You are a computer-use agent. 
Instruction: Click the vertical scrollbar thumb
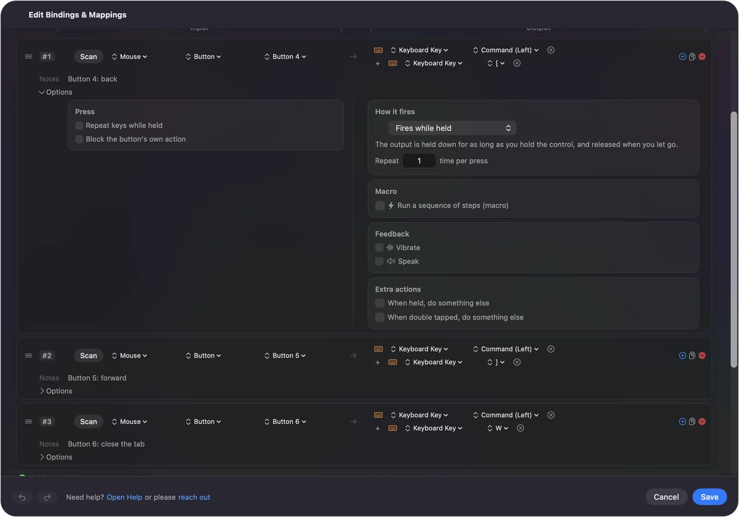point(734,240)
